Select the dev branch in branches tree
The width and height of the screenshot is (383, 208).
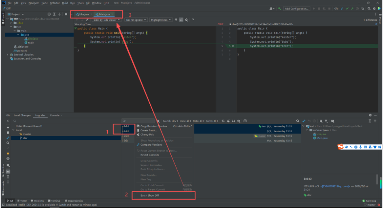[25, 138]
